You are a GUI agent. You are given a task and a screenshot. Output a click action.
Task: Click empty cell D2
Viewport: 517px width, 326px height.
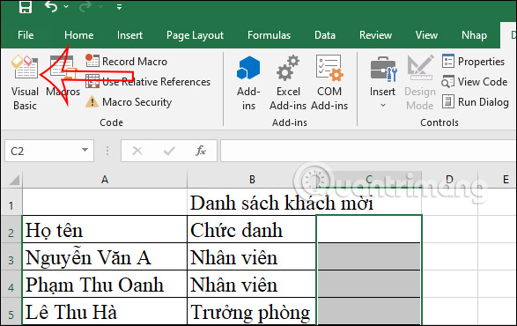pos(450,229)
